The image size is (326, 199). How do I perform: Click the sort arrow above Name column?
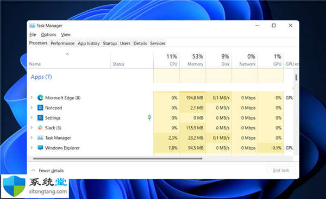(67, 54)
